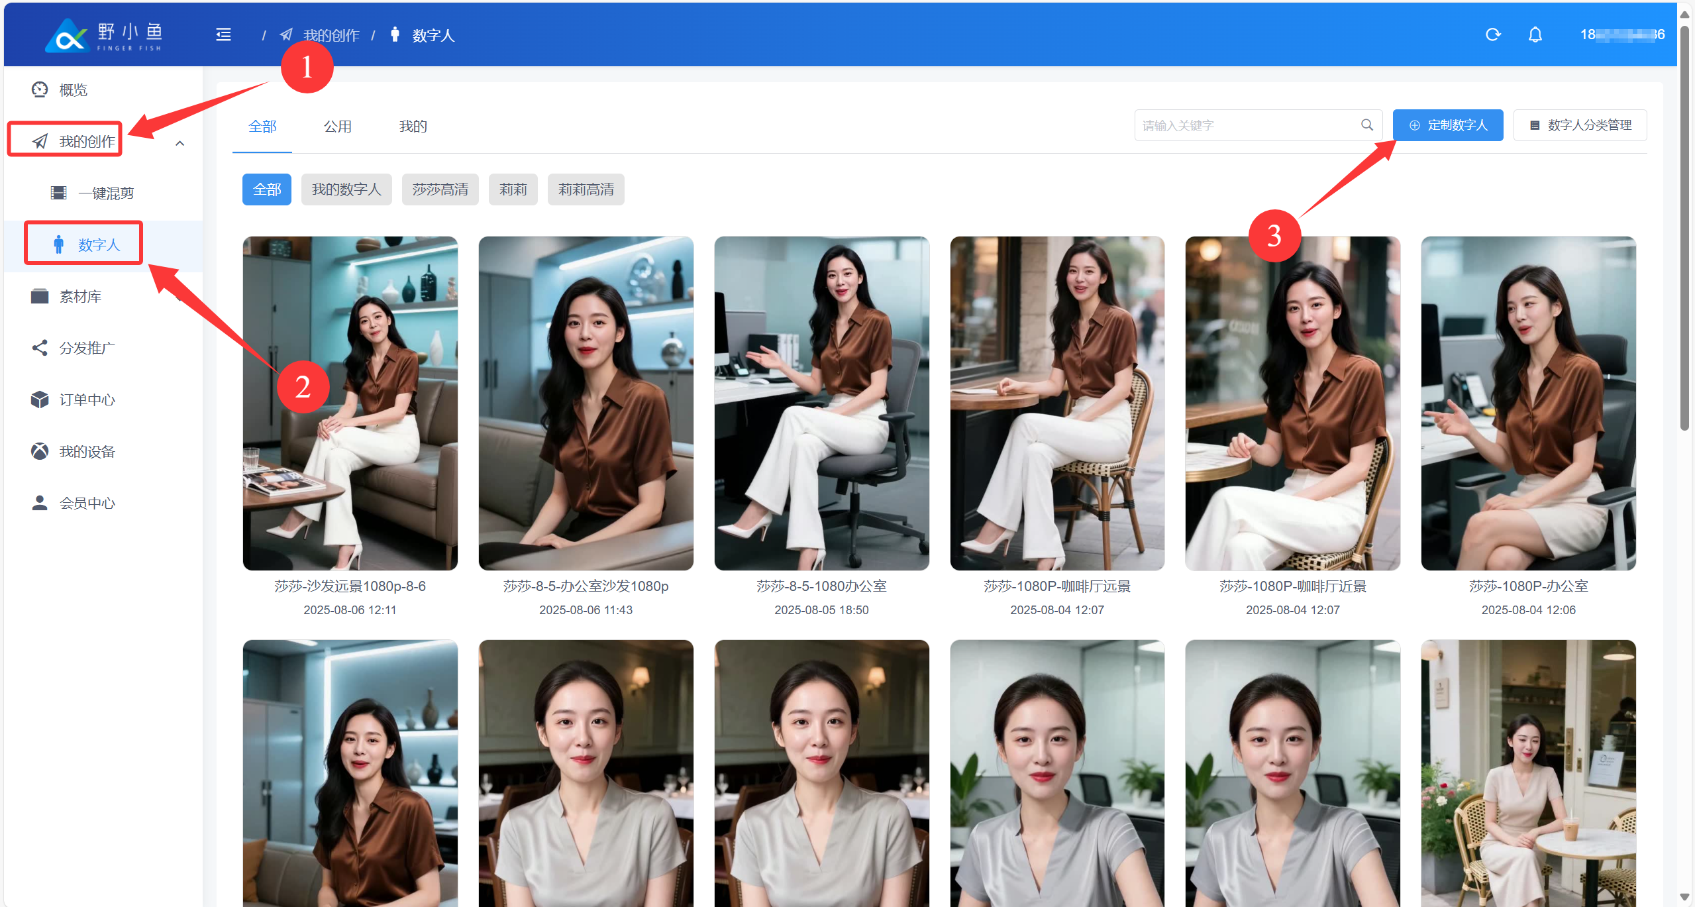Switch to the 我的 tab
Screen dimensions: 1695x907
click(413, 126)
